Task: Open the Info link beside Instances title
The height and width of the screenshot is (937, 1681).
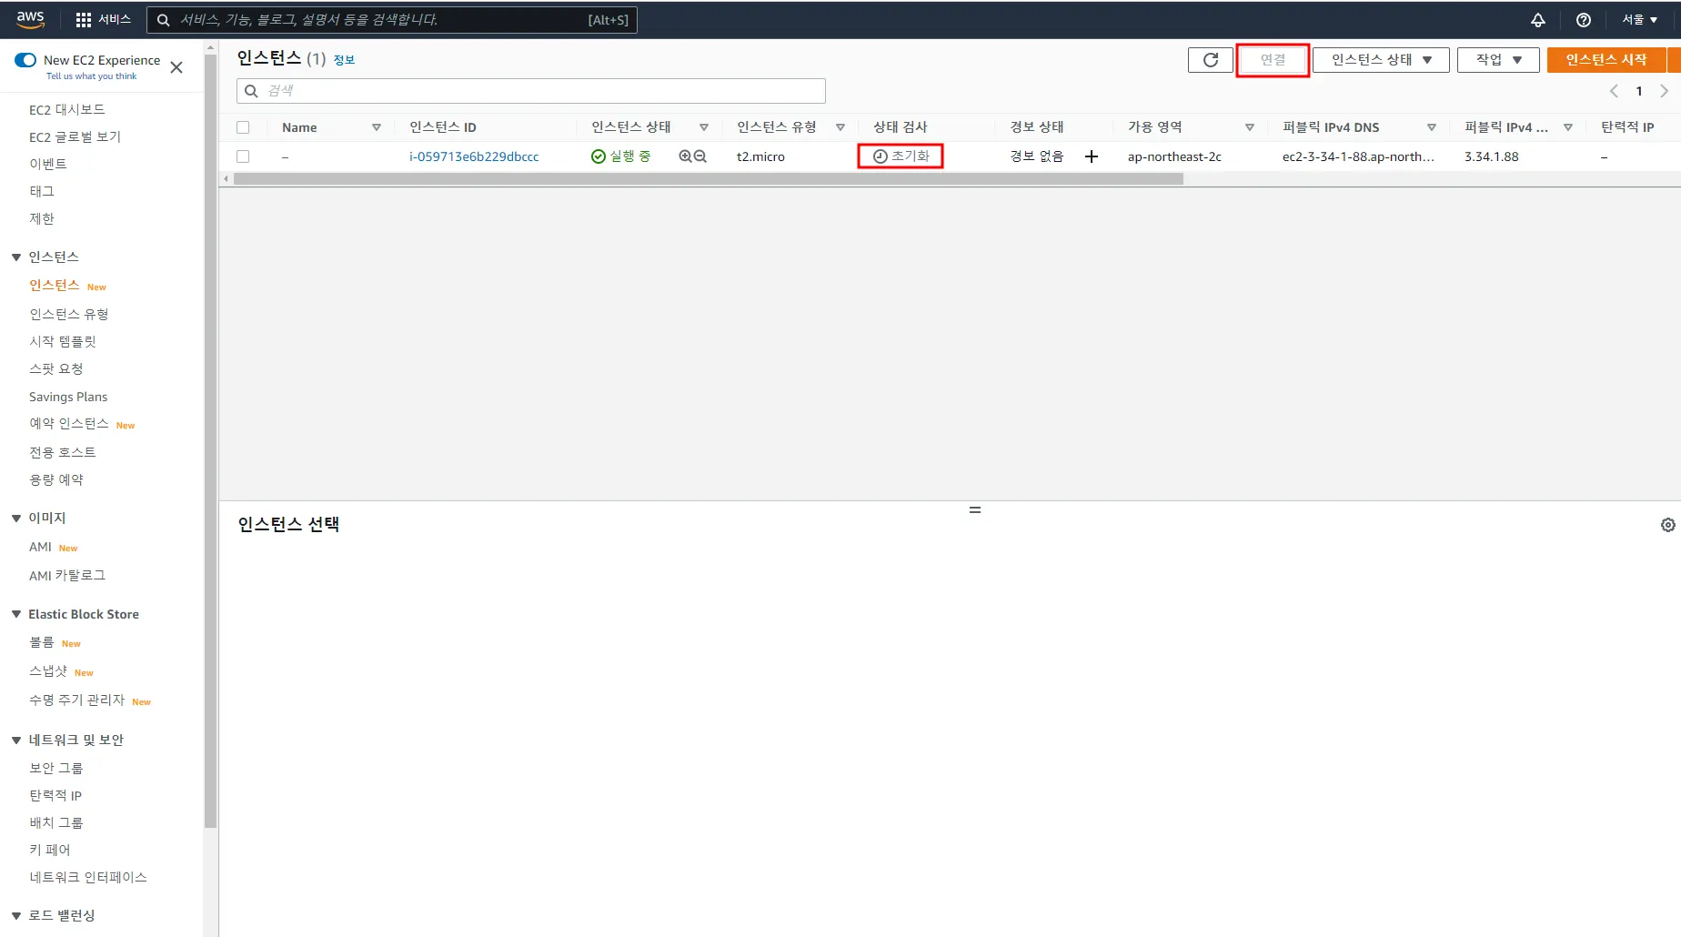Action: tap(344, 60)
